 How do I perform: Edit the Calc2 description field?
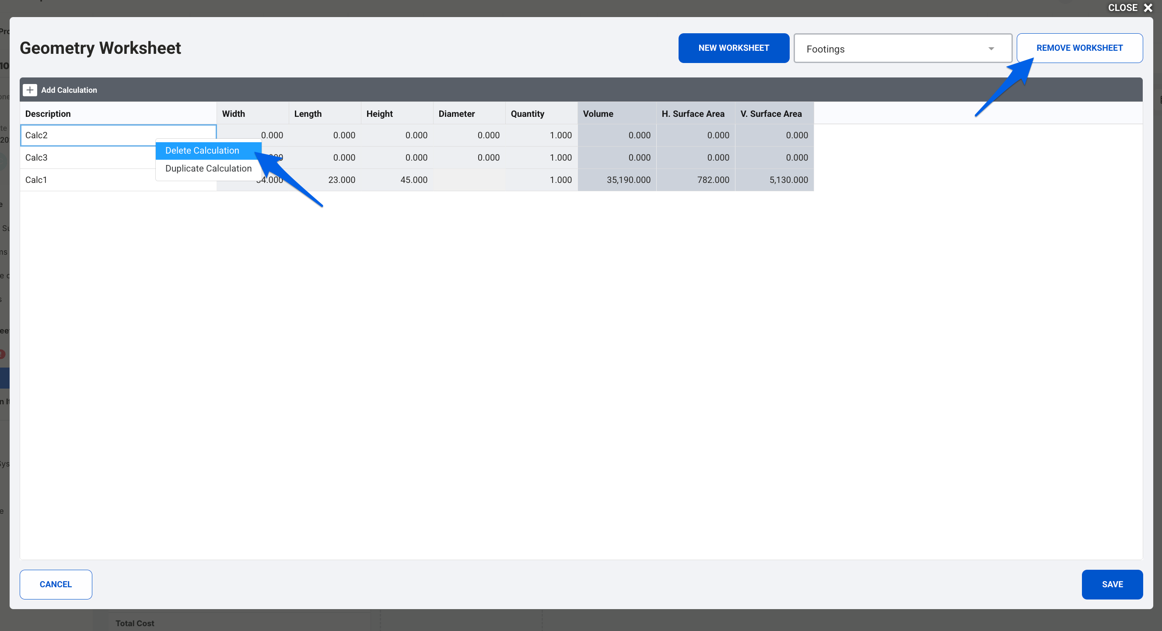(x=90, y=135)
